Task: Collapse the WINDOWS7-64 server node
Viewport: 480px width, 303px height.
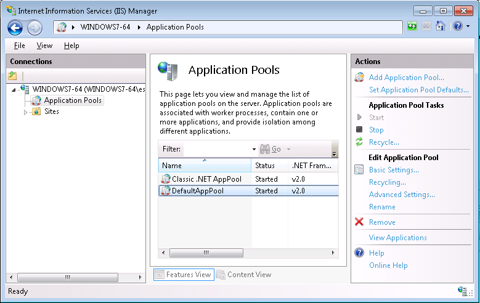Action: 14,90
